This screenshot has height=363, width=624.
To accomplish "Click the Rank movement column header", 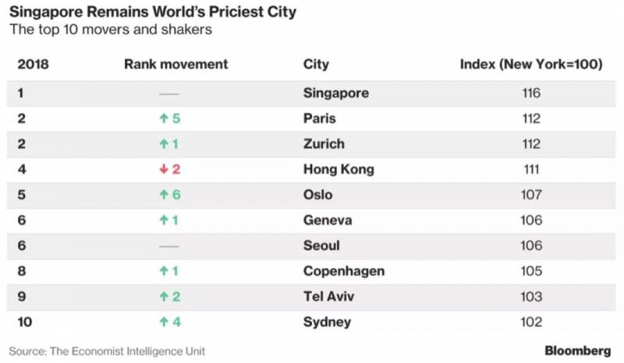I will coord(175,64).
